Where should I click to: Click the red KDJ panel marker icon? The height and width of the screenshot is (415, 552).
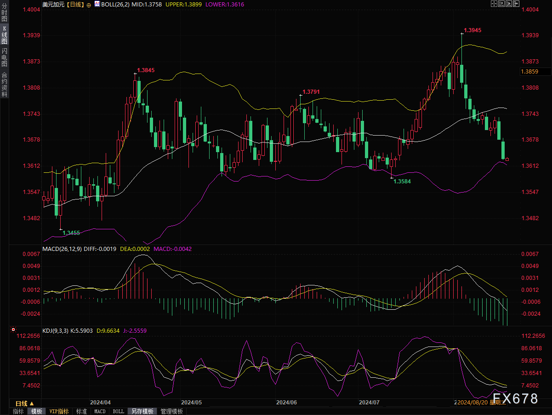pyautogui.click(x=13, y=330)
